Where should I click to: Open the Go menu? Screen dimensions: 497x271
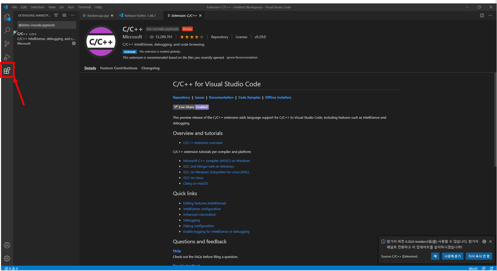click(x=62, y=7)
